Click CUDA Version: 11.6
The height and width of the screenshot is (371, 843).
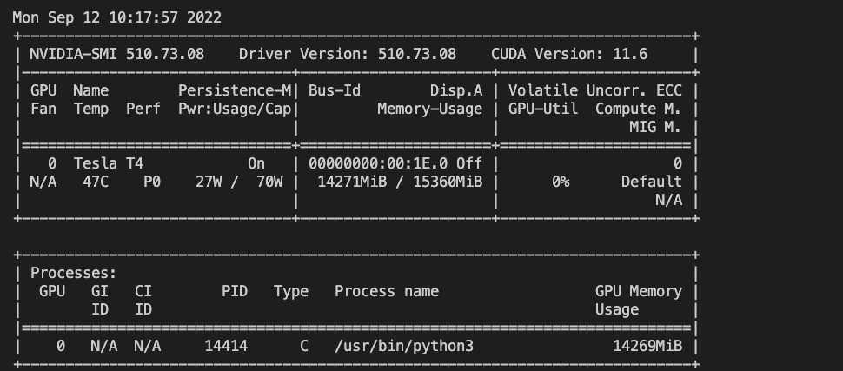click(x=569, y=55)
